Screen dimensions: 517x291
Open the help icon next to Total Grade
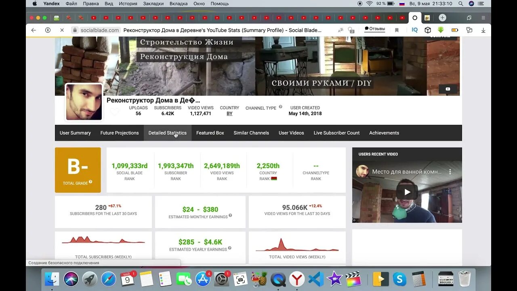point(90,182)
